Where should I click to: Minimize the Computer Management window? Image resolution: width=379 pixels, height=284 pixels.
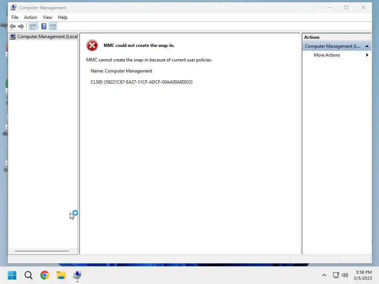(329, 7)
